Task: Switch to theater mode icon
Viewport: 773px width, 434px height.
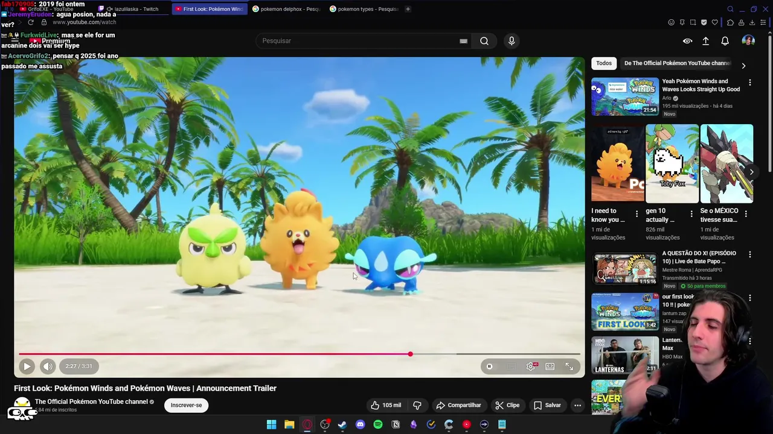Action: pos(550,366)
